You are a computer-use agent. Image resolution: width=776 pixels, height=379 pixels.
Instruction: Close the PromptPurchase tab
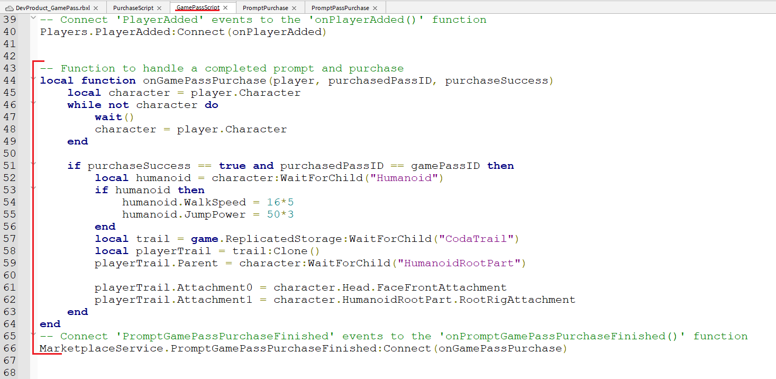coord(294,8)
